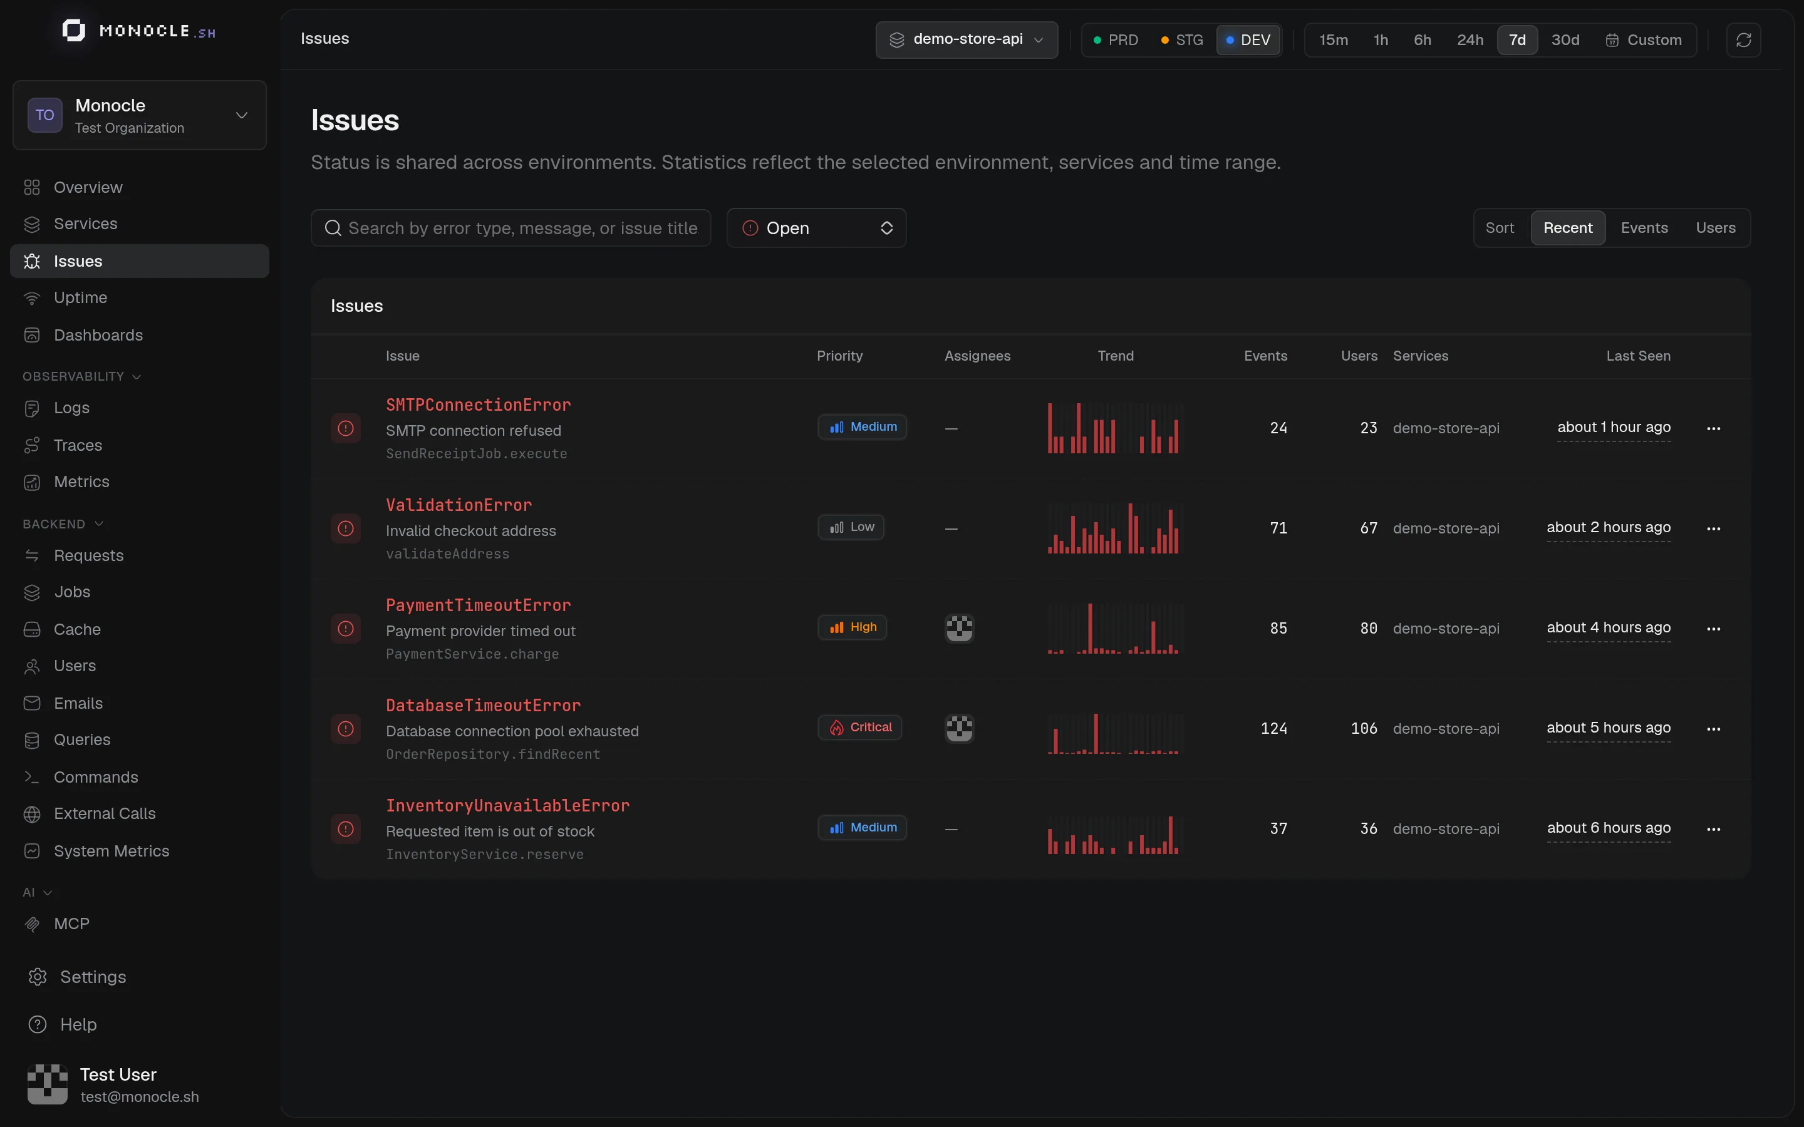Set time range to 24h

[1470, 39]
